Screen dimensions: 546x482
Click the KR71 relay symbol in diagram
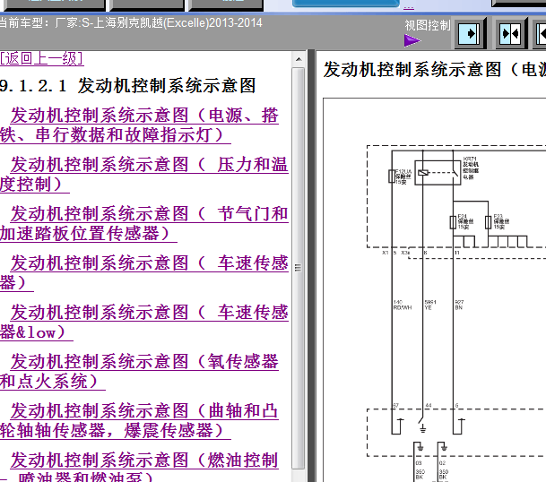click(x=438, y=173)
